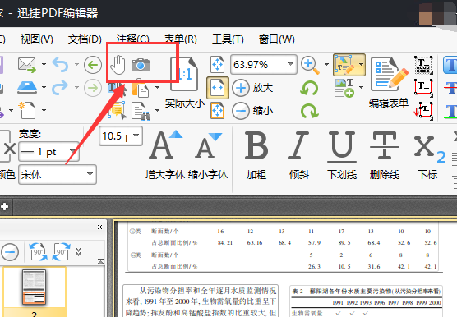Viewport: 457px width, 317px height.
Task: Click the add image and text icon
Action: pos(344,88)
